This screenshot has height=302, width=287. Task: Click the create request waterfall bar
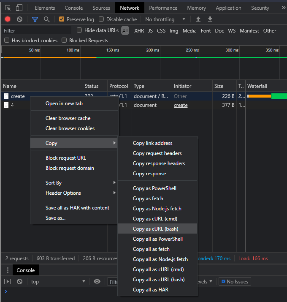click(x=267, y=96)
